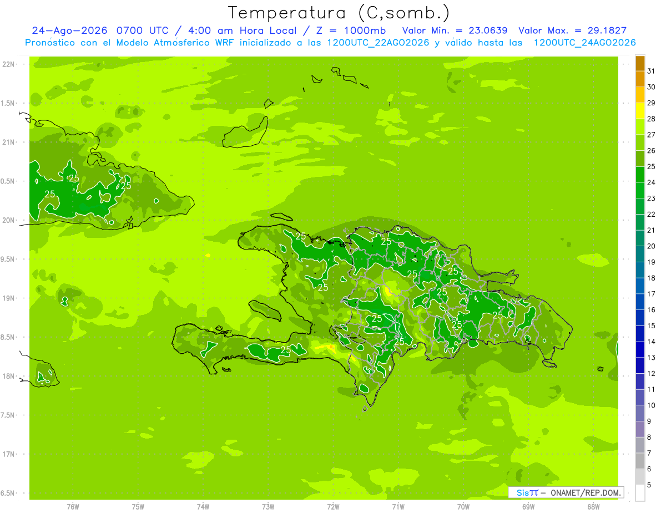Click color bar label '31'
The width and height of the screenshot is (666, 514).
tap(651, 71)
